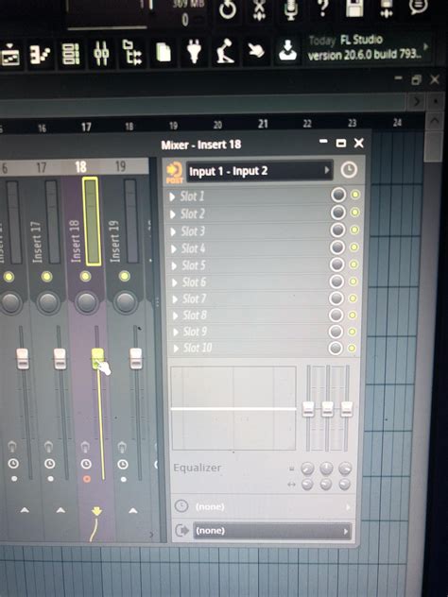This screenshot has height=597, width=448.
Task: Click the high band EQ fader
Action: coord(346,408)
